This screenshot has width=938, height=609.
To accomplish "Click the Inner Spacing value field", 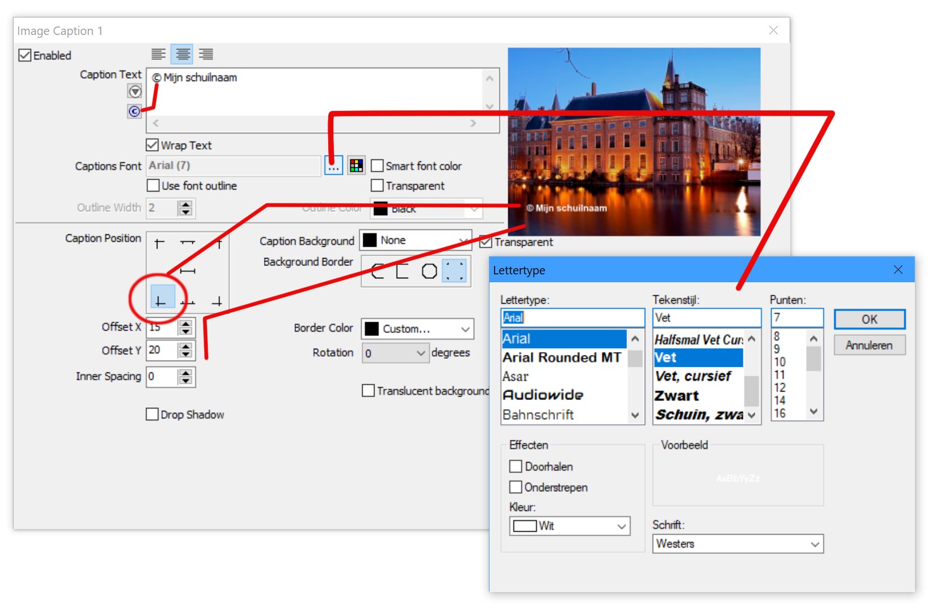I will click(x=162, y=376).
